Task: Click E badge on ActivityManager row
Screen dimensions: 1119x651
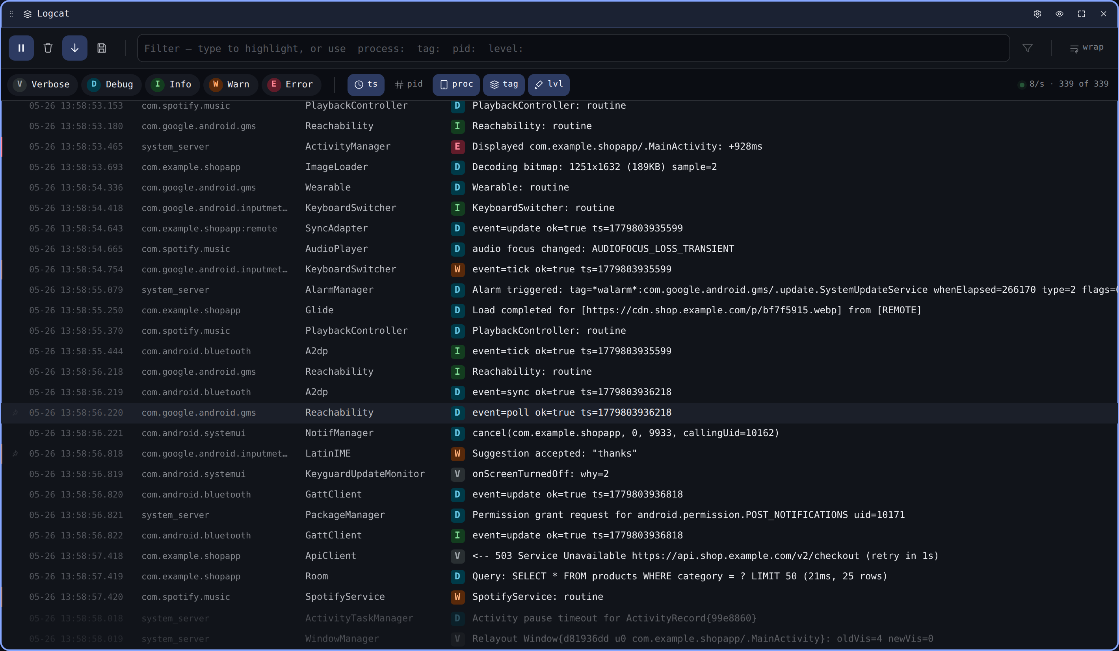Action: pos(457,147)
